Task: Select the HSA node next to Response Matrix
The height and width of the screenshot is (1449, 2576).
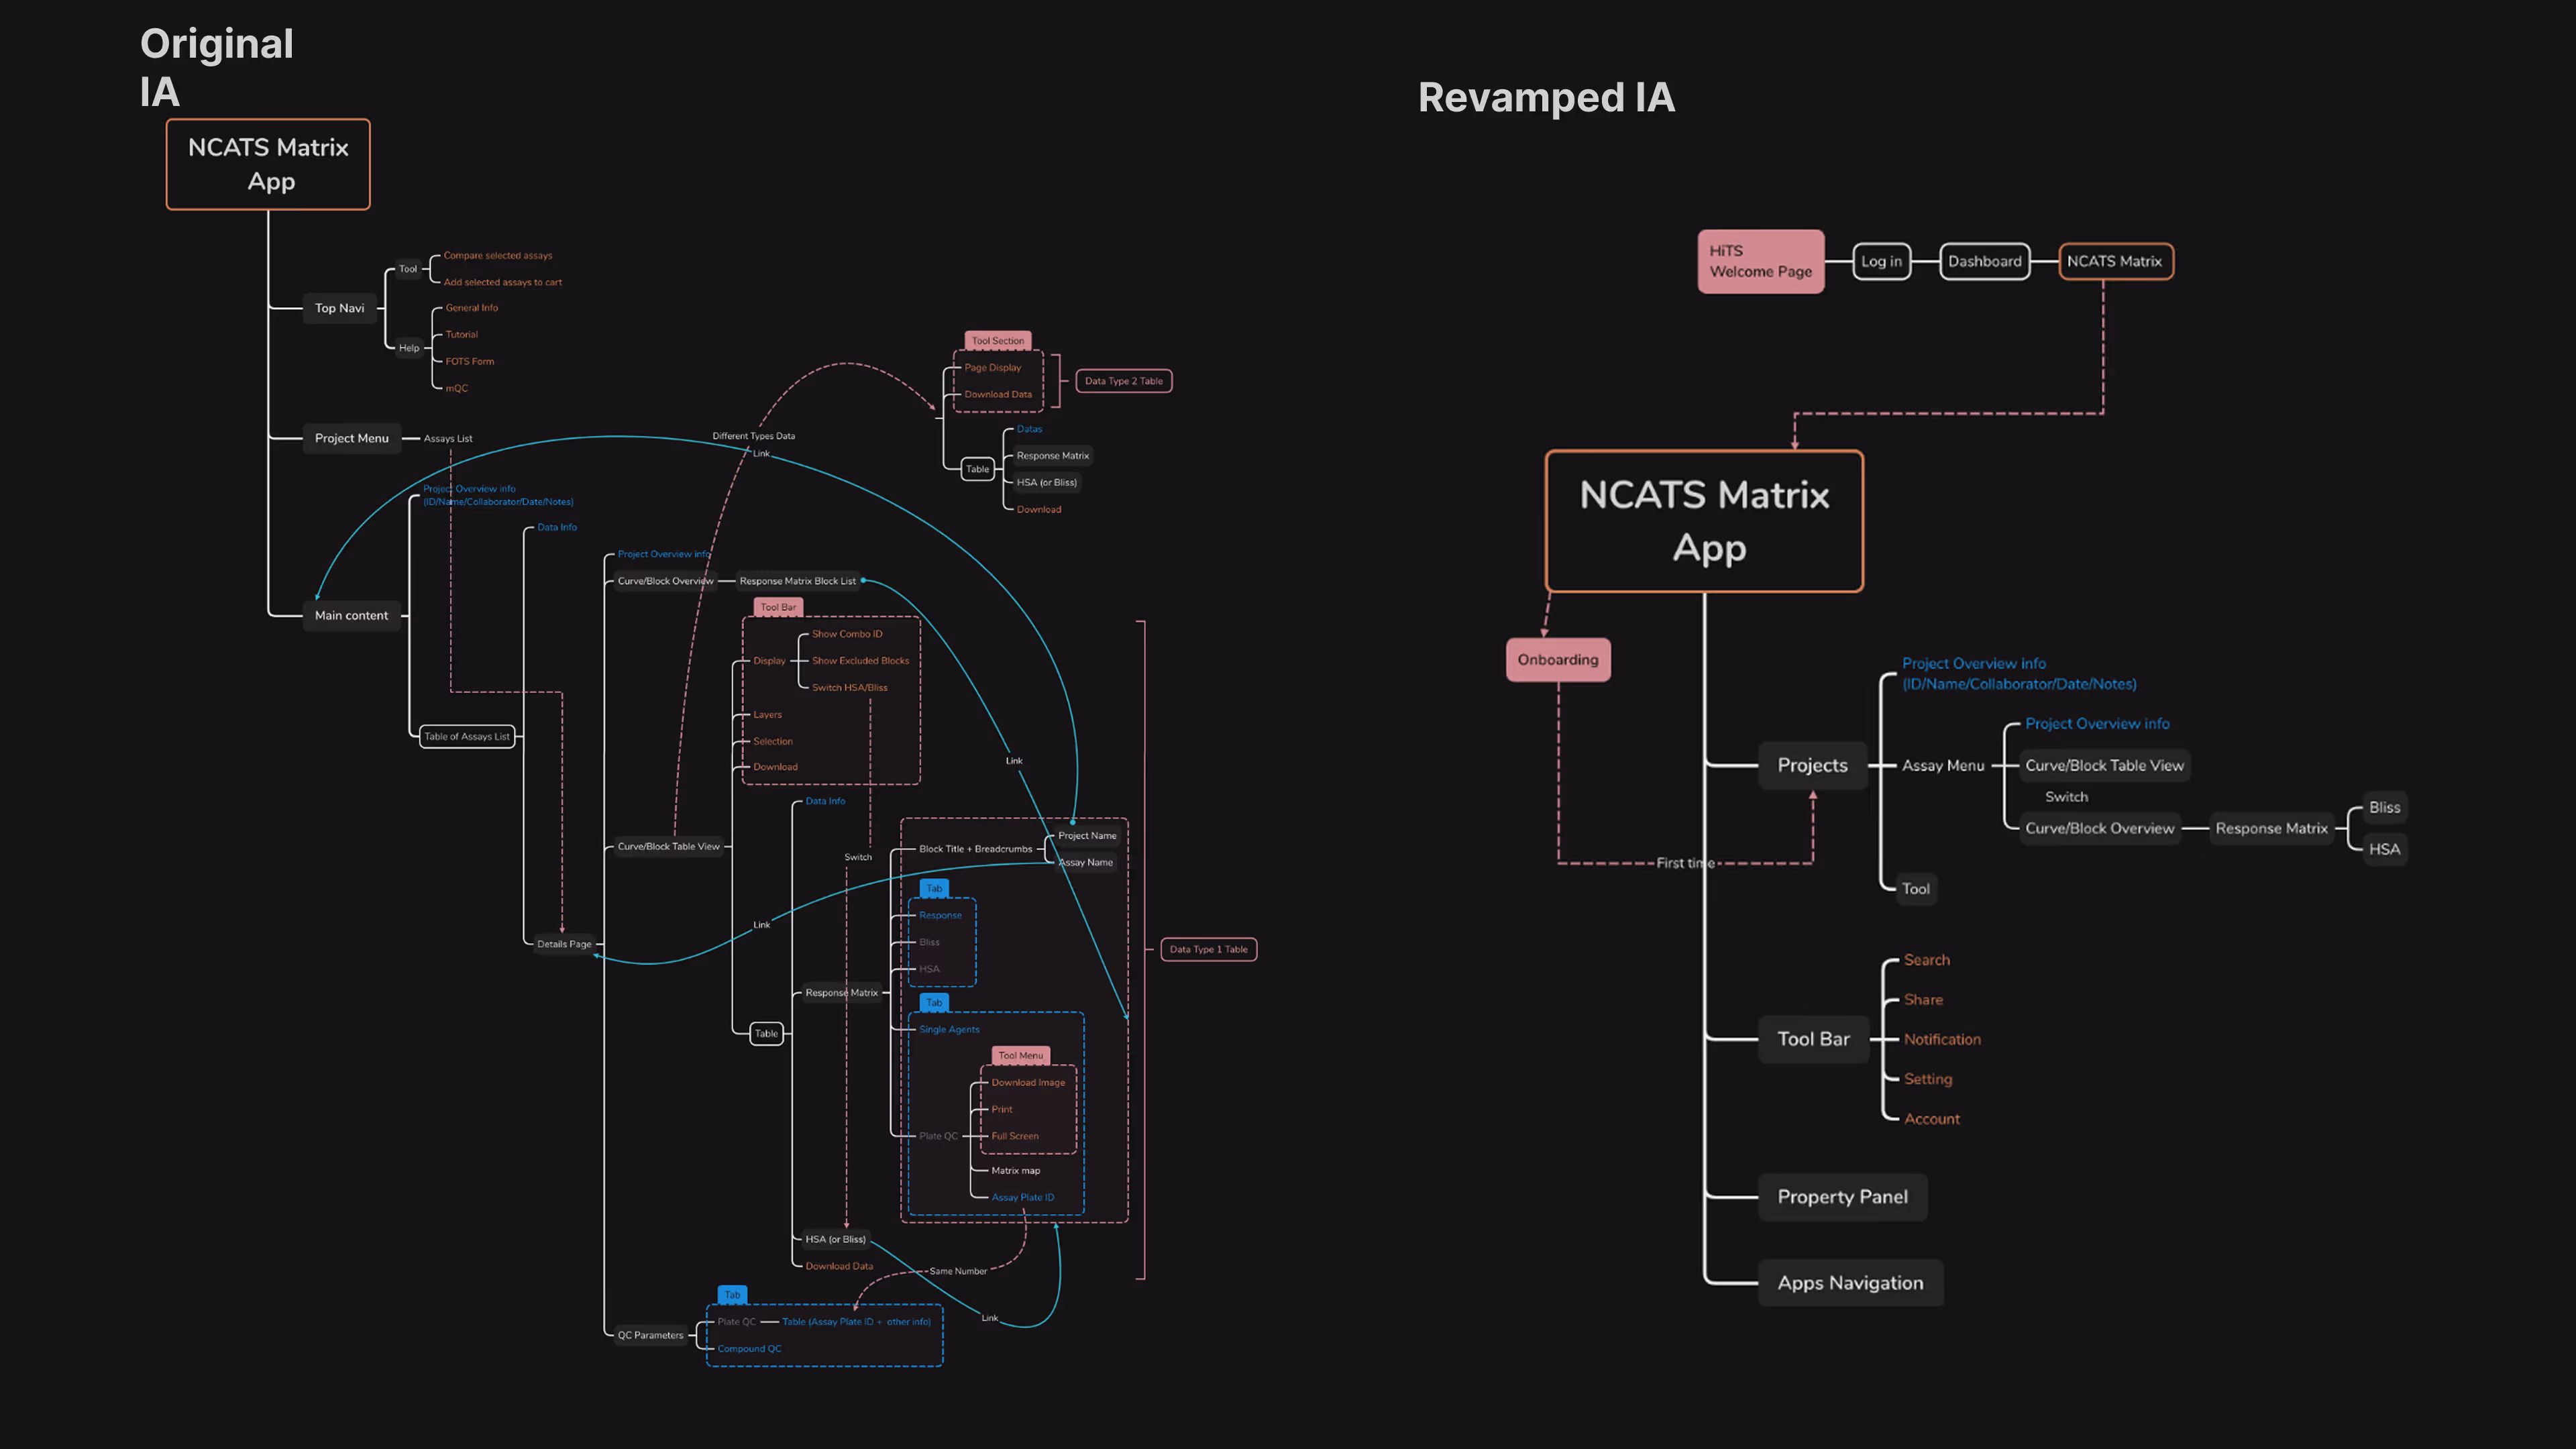Action: (x=2384, y=849)
